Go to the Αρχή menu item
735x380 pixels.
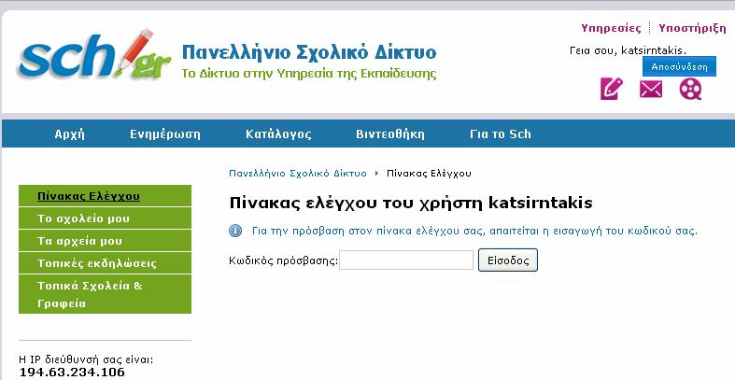(69, 134)
